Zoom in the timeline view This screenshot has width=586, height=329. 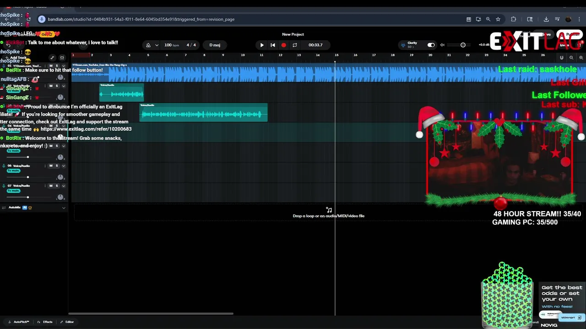581,58
